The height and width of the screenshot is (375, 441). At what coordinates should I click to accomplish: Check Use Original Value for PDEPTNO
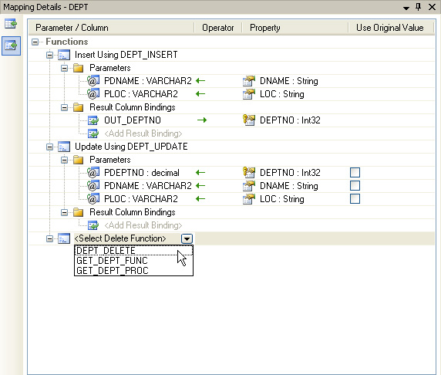(x=355, y=173)
